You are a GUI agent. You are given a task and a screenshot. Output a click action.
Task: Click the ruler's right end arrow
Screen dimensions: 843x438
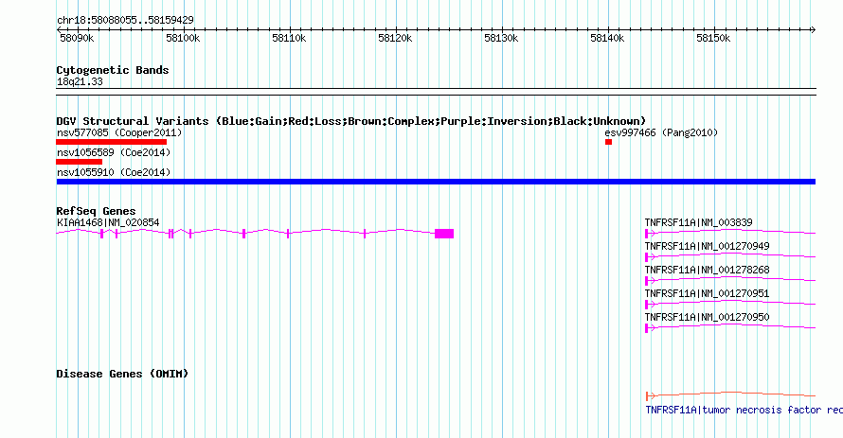(x=814, y=30)
